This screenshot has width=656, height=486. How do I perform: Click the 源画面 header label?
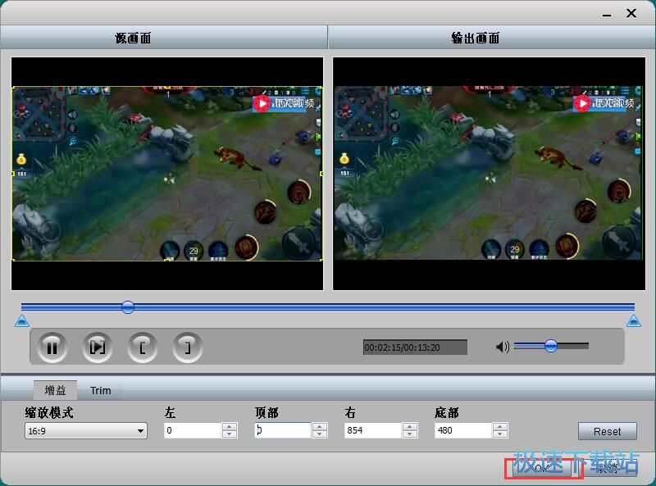(x=133, y=38)
